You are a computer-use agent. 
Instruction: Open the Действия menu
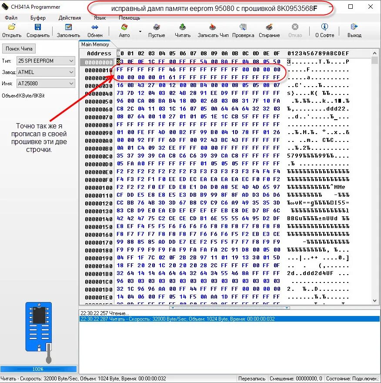pos(70,18)
